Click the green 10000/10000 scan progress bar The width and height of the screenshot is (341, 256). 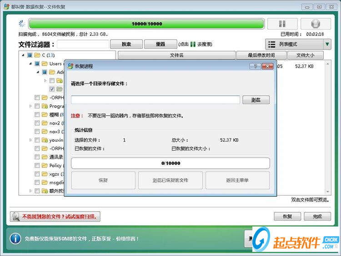pos(146,24)
